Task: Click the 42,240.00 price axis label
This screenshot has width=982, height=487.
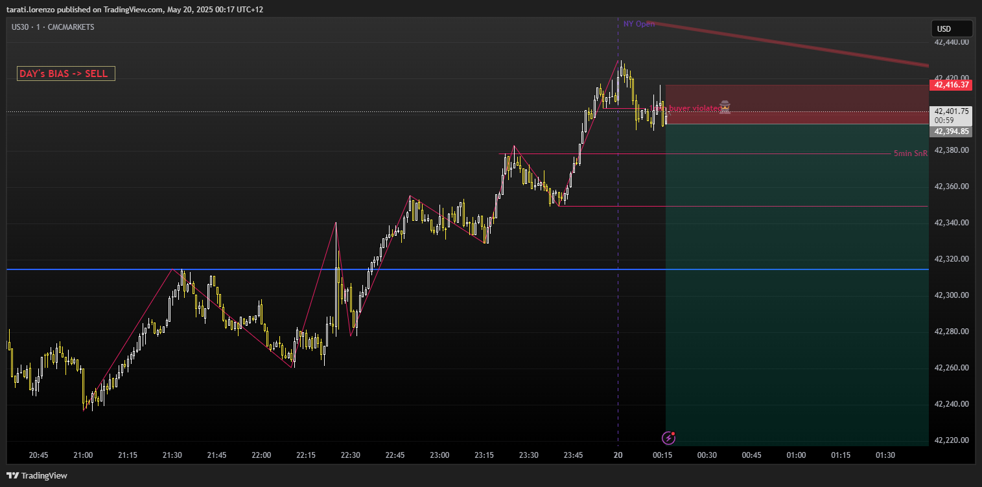Action: (x=951, y=404)
